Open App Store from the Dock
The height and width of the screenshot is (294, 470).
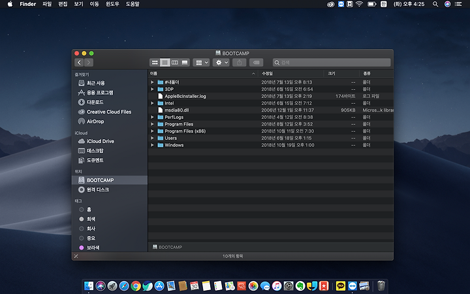(x=159, y=286)
